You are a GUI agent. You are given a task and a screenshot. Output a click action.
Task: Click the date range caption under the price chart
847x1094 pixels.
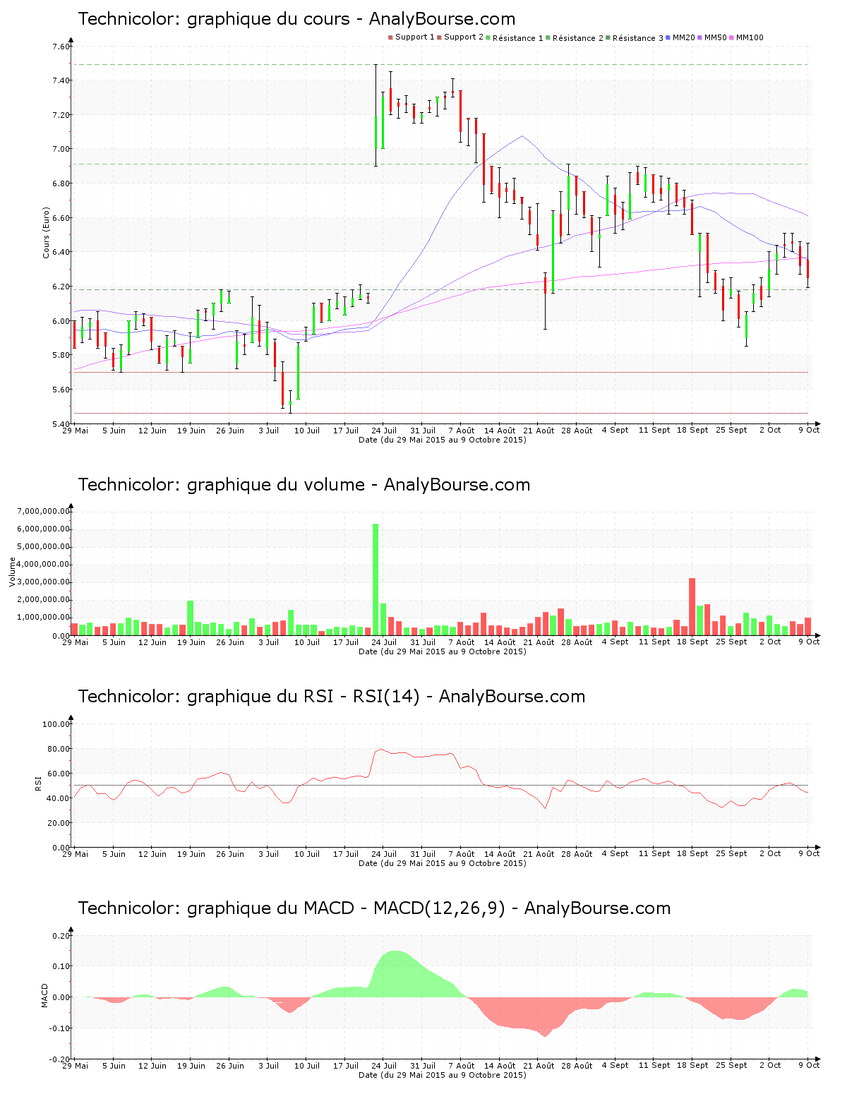pyautogui.click(x=442, y=440)
